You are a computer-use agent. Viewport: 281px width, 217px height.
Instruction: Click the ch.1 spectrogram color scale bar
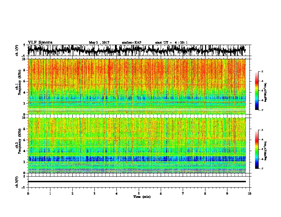[257, 91]
